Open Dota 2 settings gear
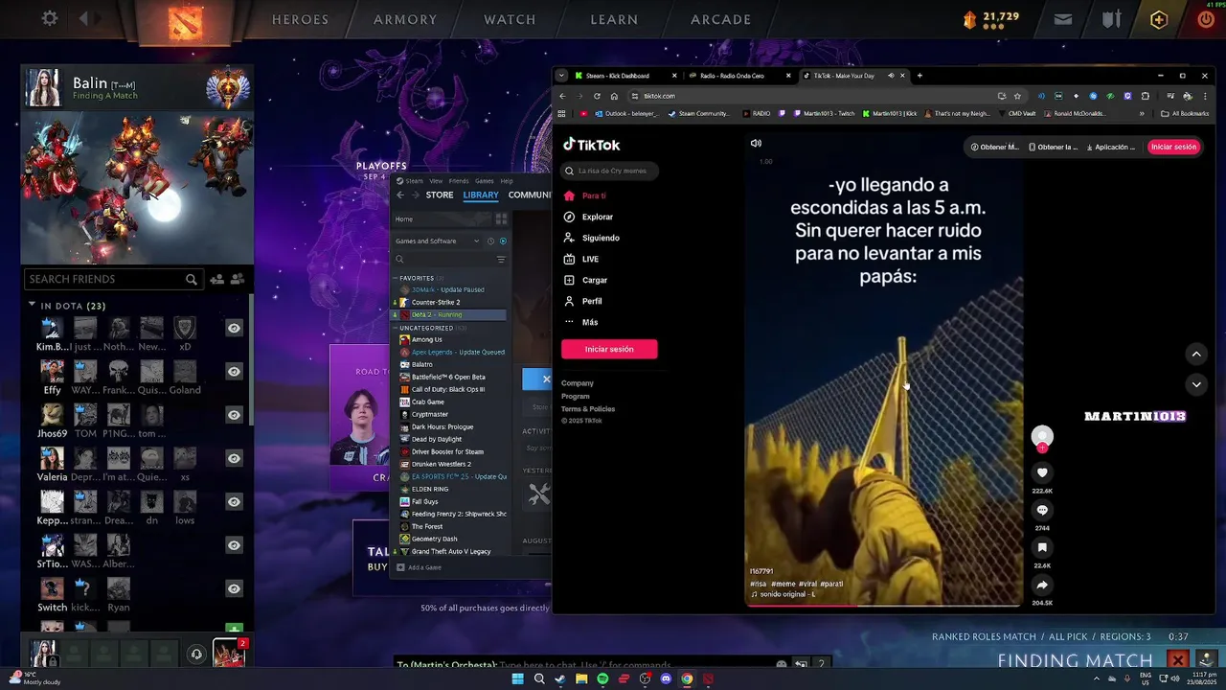The width and height of the screenshot is (1226, 690). pos(50,18)
